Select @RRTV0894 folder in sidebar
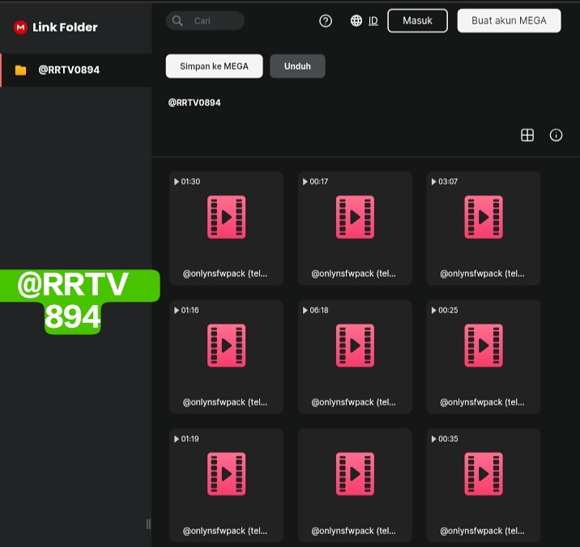This screenshot has width=580, height=547. coord(76,70)
